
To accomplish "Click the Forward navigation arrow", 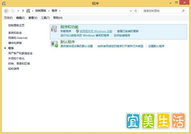I will (x=12, y=11).
